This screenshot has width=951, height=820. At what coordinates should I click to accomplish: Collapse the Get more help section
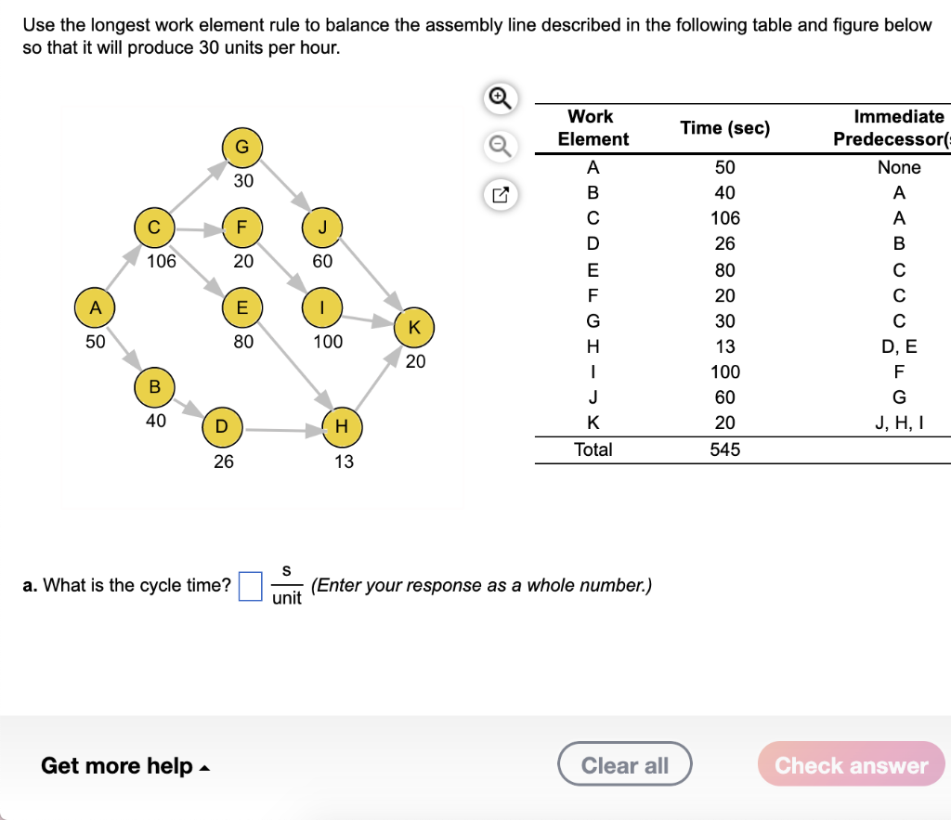[126, 766]
